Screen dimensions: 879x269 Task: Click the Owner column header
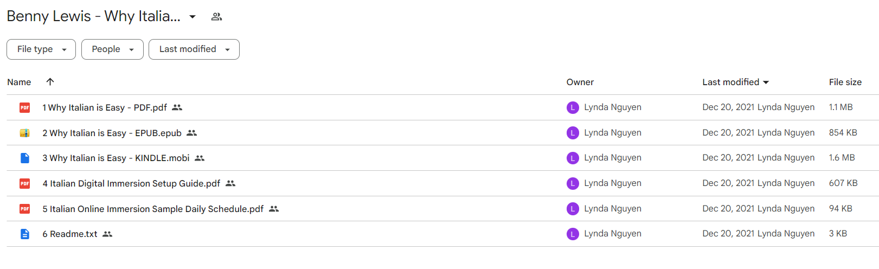580,82
